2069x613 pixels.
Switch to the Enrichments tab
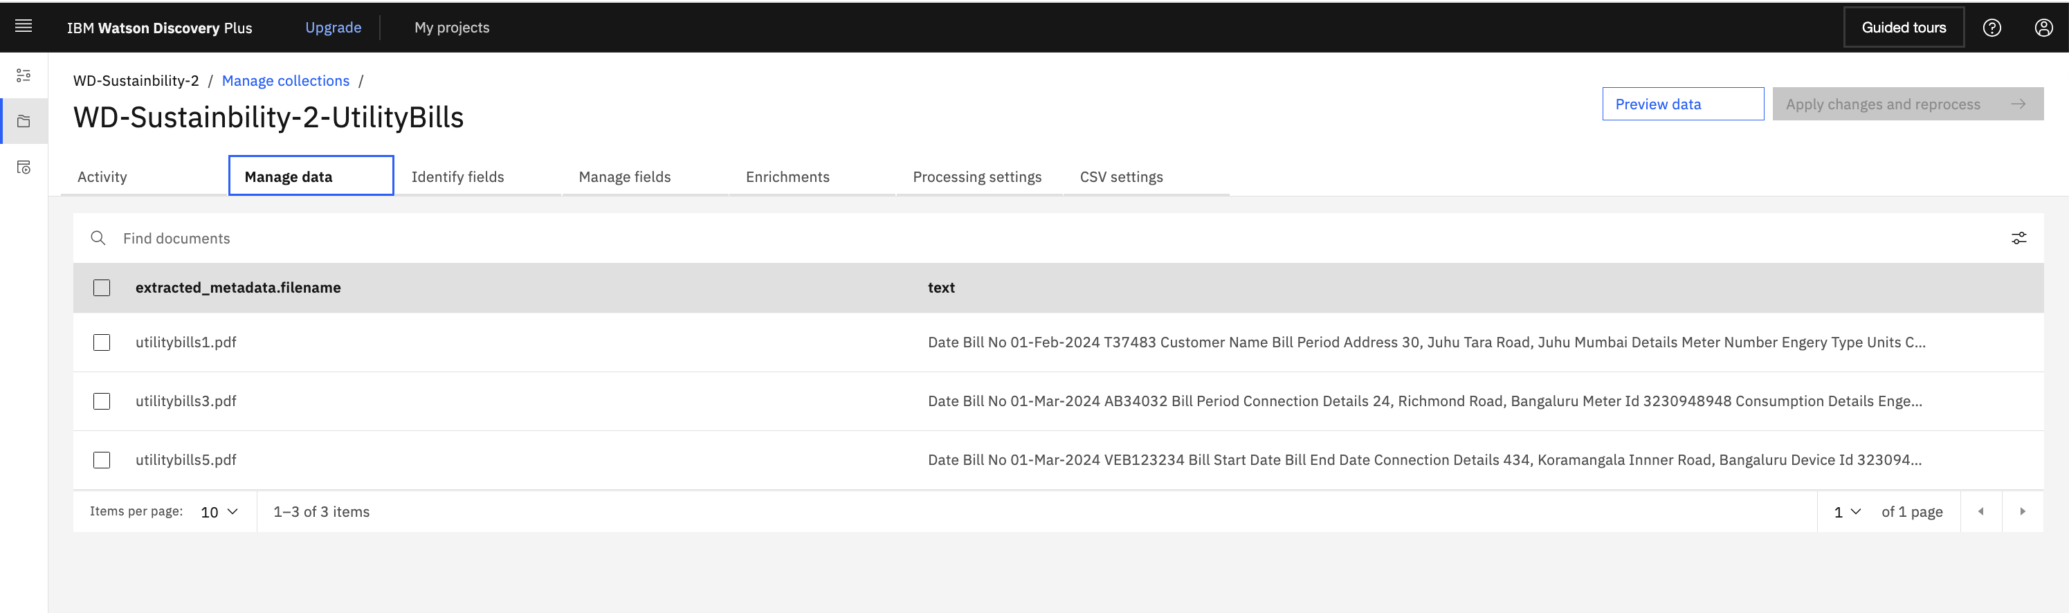click(x=787, y=176)
